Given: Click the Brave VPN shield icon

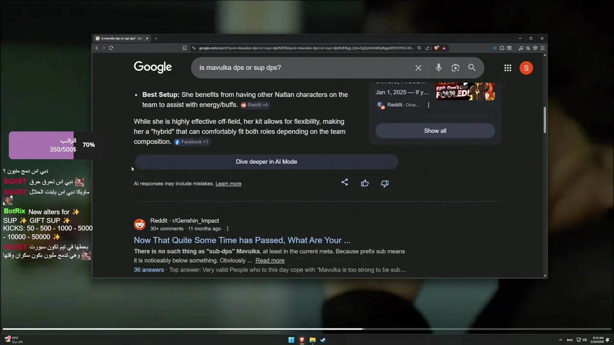Looking at the screenshot, I should (x=535, y=48).
